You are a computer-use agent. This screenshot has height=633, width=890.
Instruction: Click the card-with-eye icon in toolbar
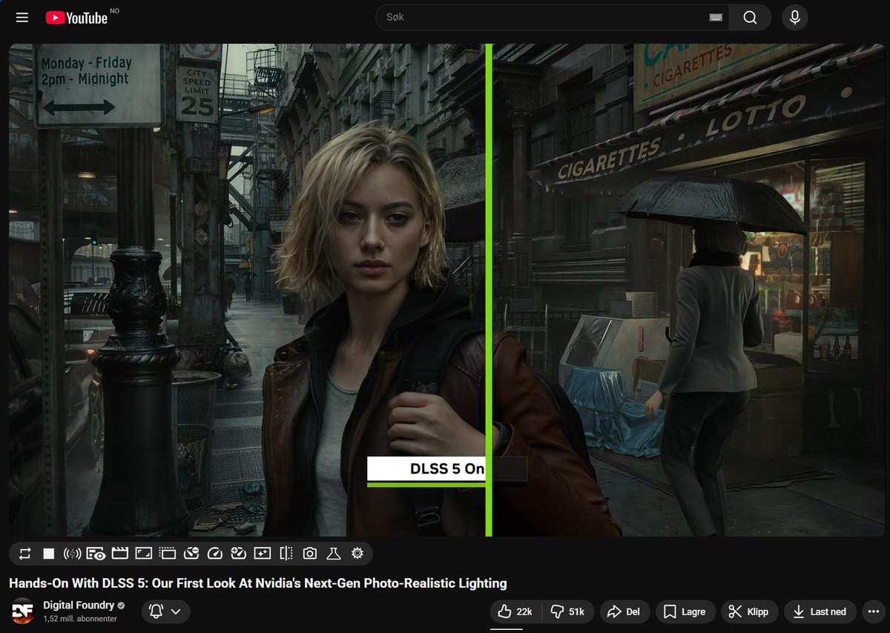click(x=96, y=554)
